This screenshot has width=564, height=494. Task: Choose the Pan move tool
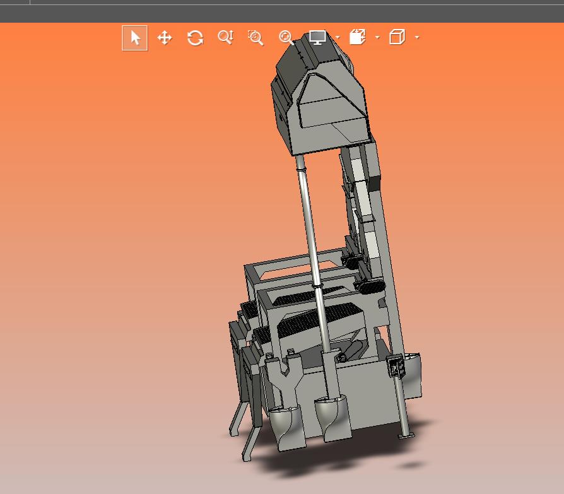click(x=165, y=38)
